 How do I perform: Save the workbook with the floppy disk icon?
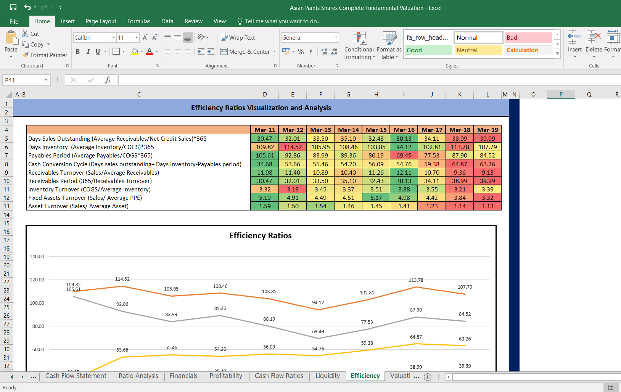click(x=13, y=7)
